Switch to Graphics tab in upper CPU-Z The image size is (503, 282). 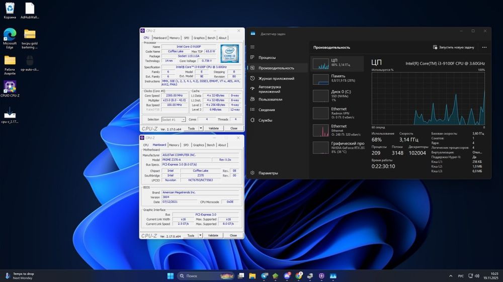(199, 38)
